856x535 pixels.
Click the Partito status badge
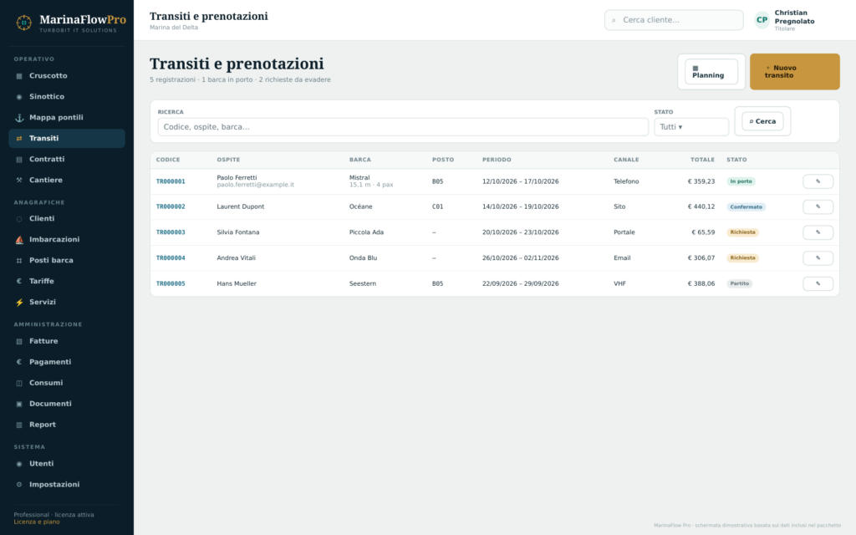739,283
